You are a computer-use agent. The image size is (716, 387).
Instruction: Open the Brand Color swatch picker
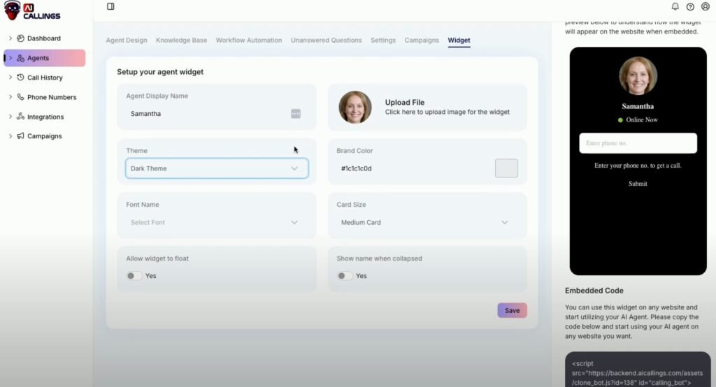point(506,168)
